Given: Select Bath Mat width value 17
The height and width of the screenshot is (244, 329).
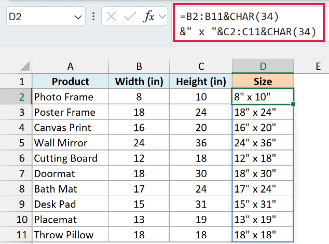Looking at the screenshot, I should point(139,188).
